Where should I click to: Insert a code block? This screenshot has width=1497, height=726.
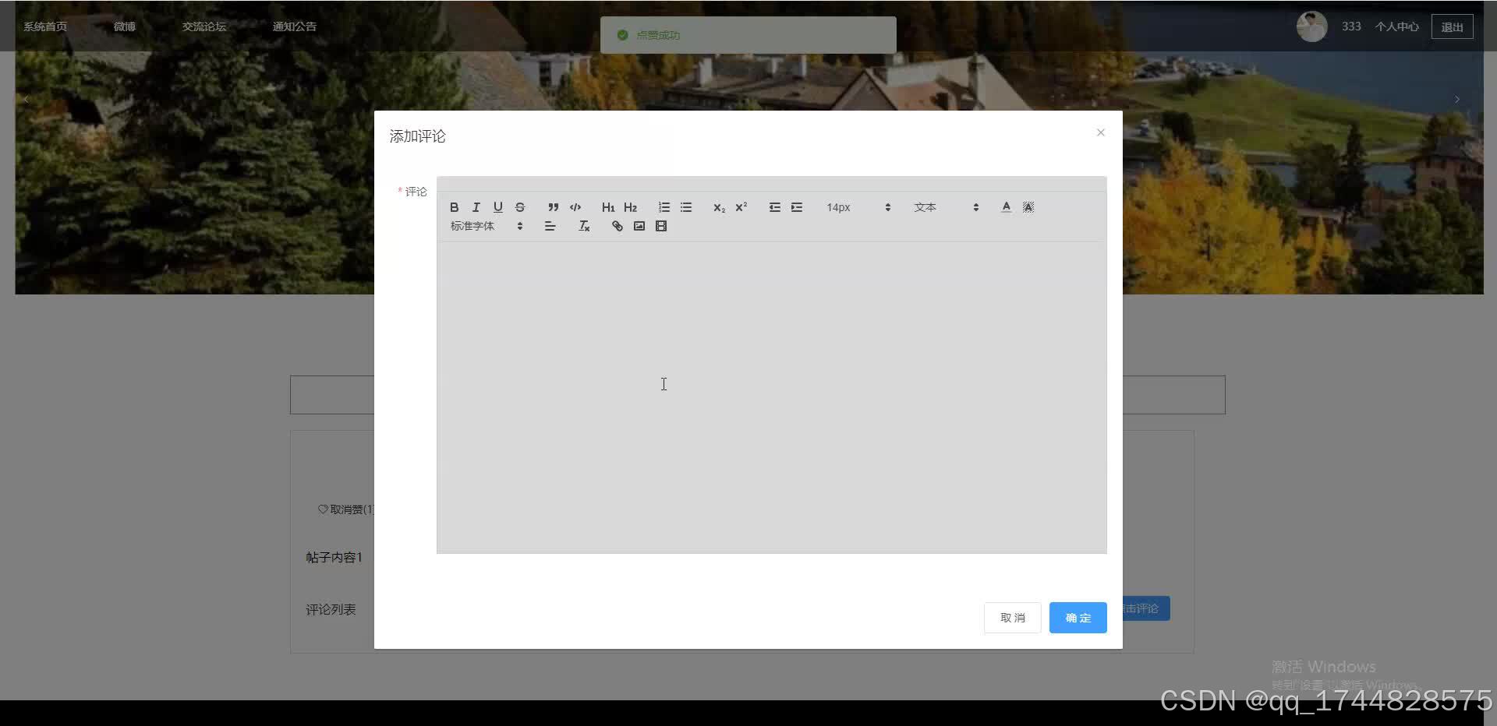(x=575, y=207)
